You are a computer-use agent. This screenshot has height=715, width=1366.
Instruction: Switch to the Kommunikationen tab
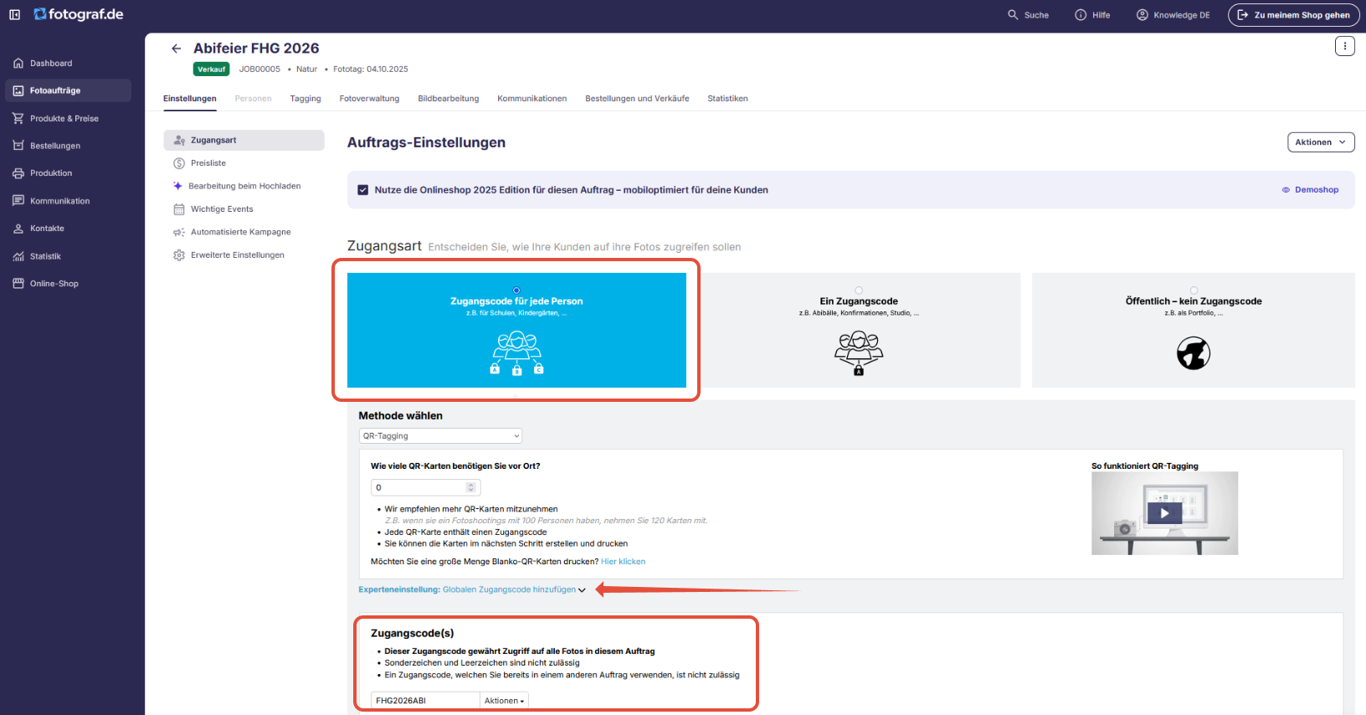532,99
